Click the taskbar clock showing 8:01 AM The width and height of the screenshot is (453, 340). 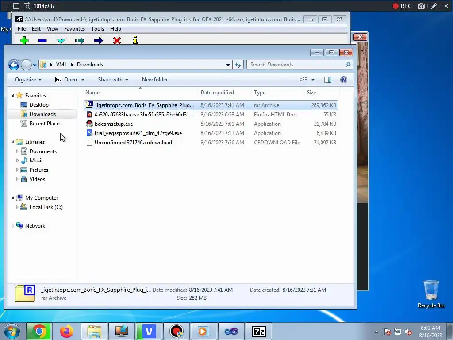tap(430, 332)
